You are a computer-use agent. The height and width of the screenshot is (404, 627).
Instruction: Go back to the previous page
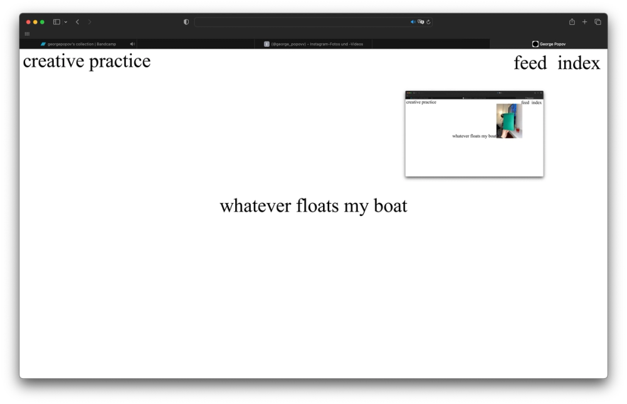[x=77, y=22]
